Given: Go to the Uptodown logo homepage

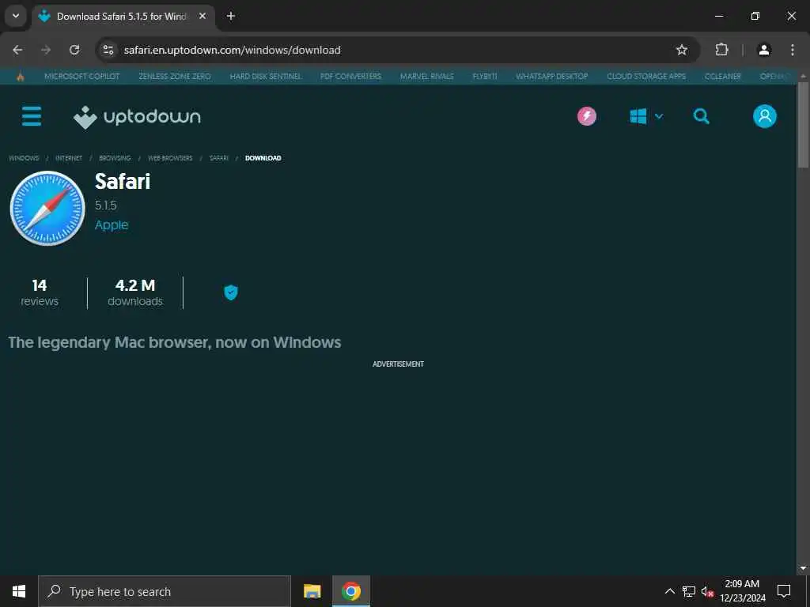Looking at the screenshot, I should 137,117.
